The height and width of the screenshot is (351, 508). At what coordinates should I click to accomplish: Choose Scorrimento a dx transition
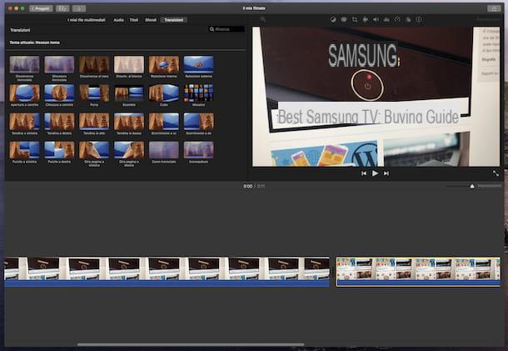[198, 123]
